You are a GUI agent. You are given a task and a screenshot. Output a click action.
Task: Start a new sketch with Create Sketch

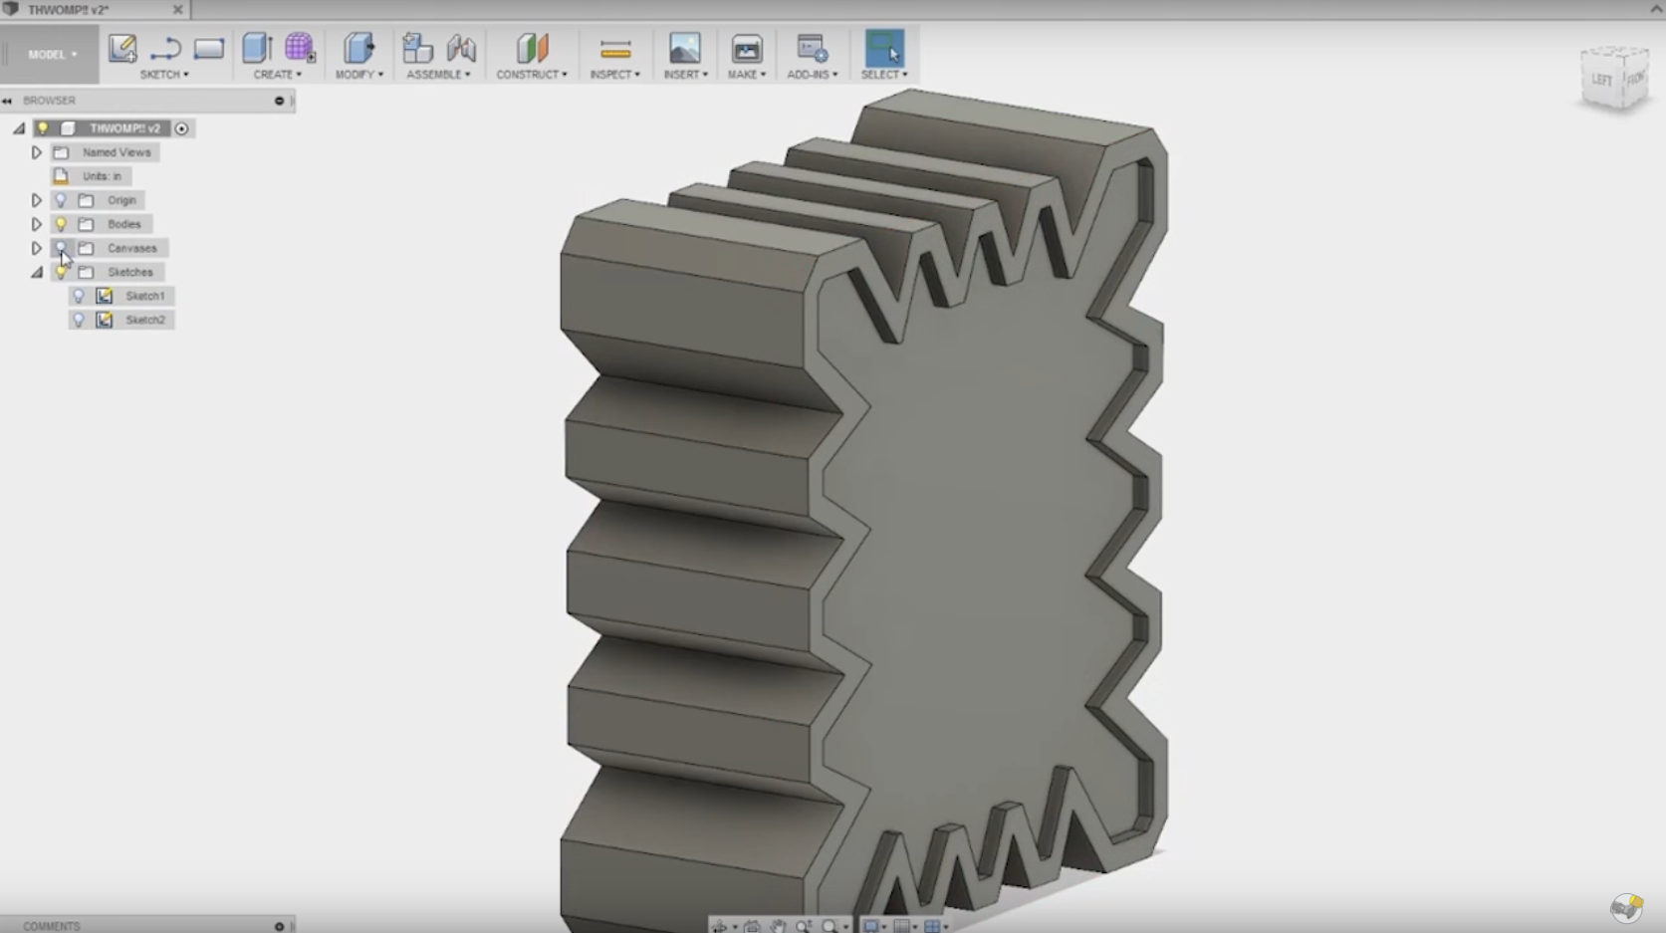pyautogui.click(x=122, y=48)
